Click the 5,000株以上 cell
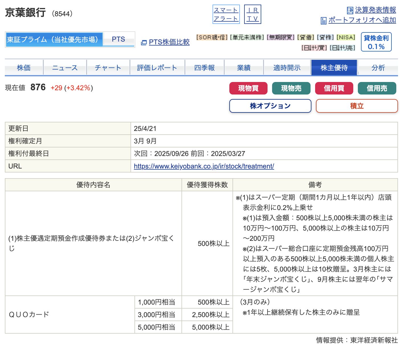 207,327
